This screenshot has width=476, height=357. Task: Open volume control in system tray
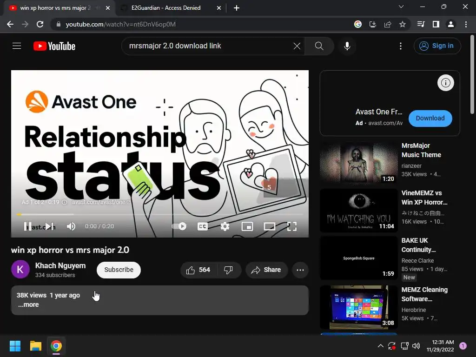[x=416, y=346]
